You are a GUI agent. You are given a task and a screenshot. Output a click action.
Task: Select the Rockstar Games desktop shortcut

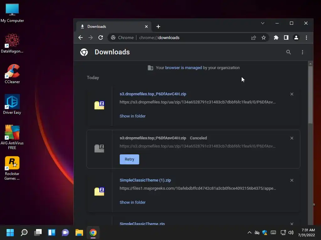click(x=12, y=168)
